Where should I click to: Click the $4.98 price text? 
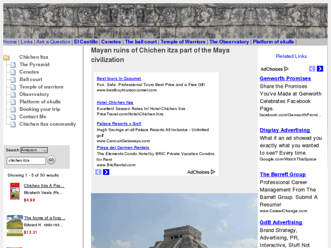tap(29, 200)
